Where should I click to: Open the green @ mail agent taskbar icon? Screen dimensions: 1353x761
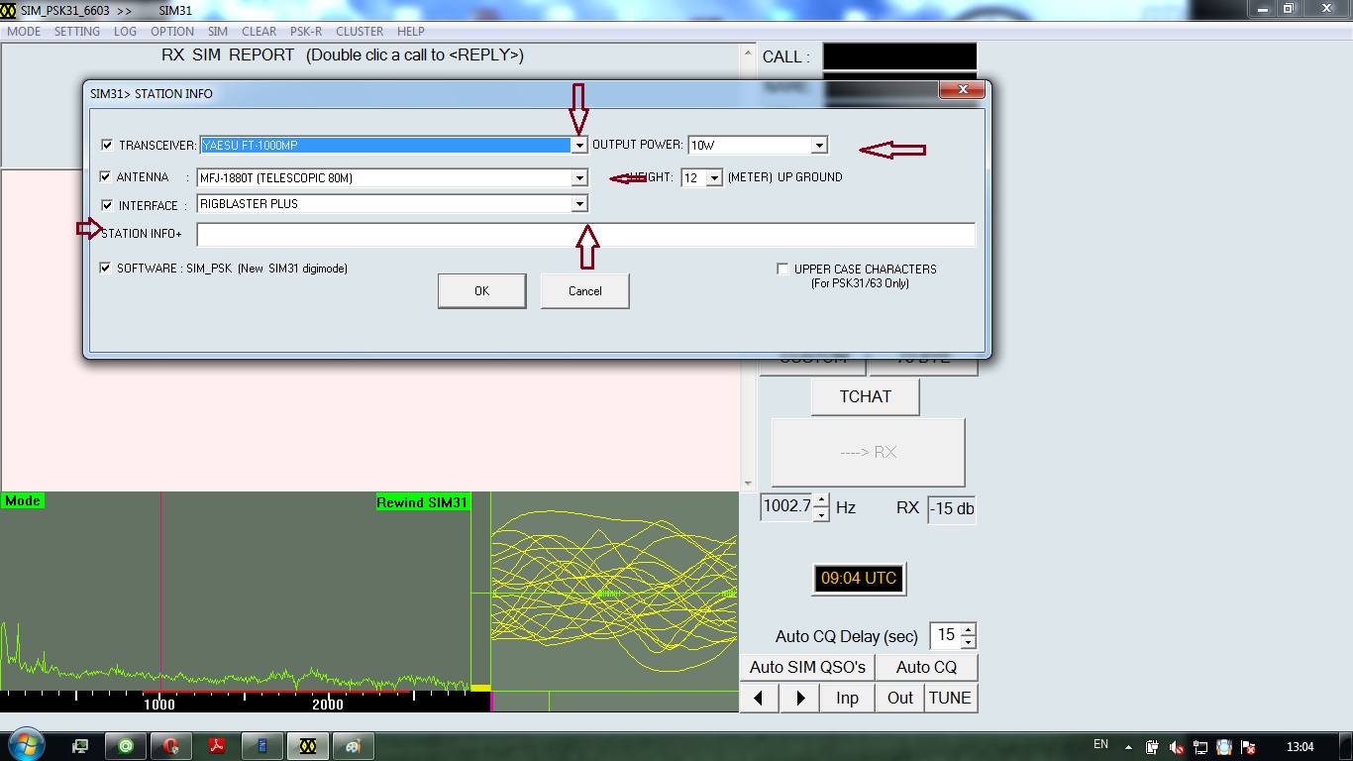pos(126,746)
